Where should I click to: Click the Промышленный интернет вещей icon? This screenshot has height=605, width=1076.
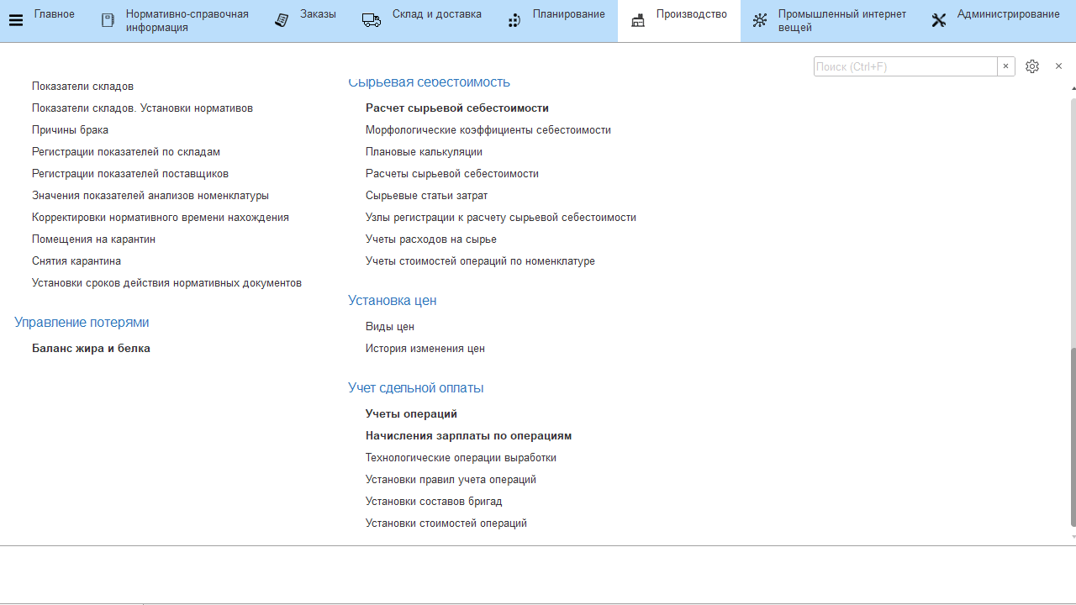tap(760, 20)
